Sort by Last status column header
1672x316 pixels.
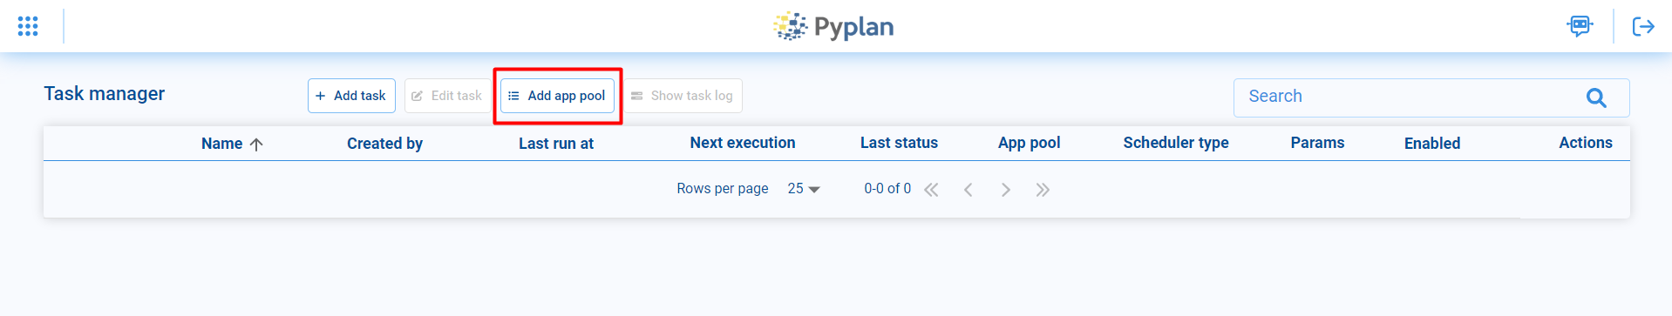(x=899, y=143)
